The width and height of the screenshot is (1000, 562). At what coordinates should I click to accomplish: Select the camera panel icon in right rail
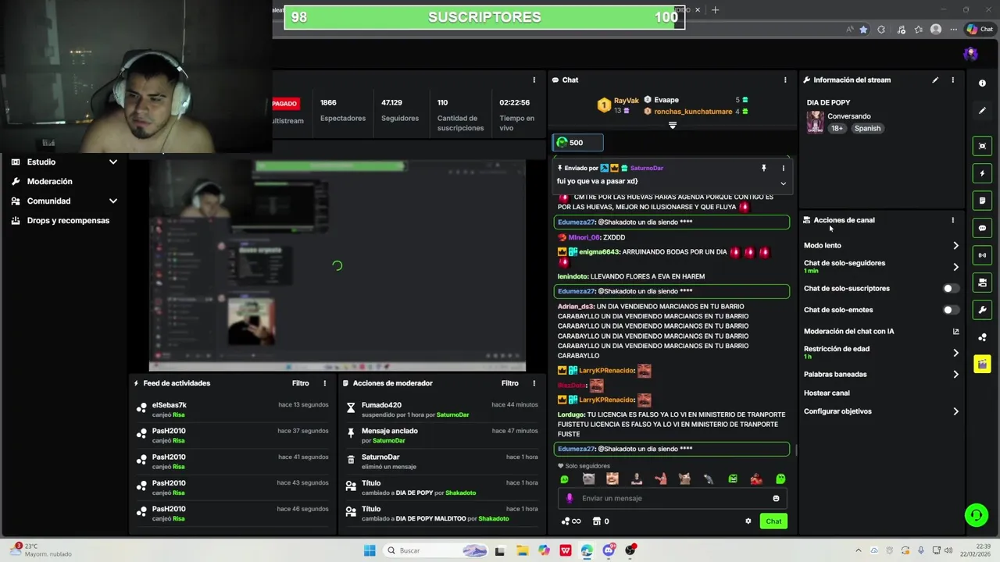pyautogui.click(x=982, y=283)
